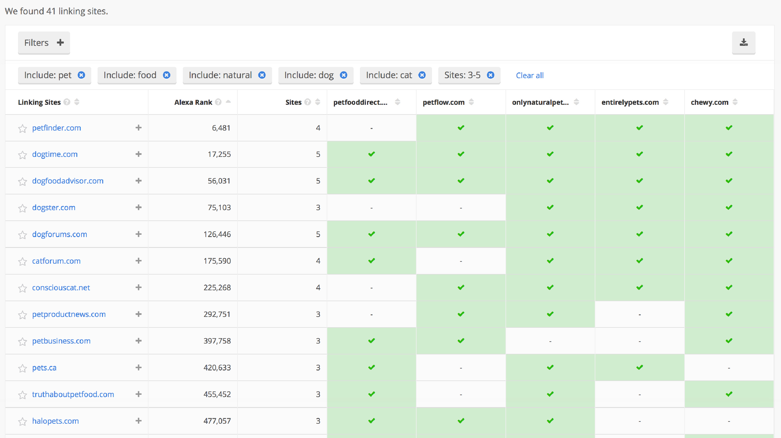Star dogforums.com as favorite
The height and width of the screenshot is (438, 781).
[22, 235]
